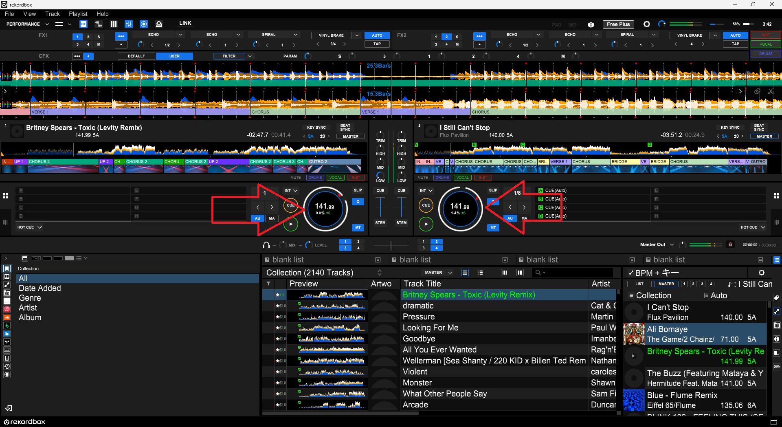Open the recording panel icon

144,24
